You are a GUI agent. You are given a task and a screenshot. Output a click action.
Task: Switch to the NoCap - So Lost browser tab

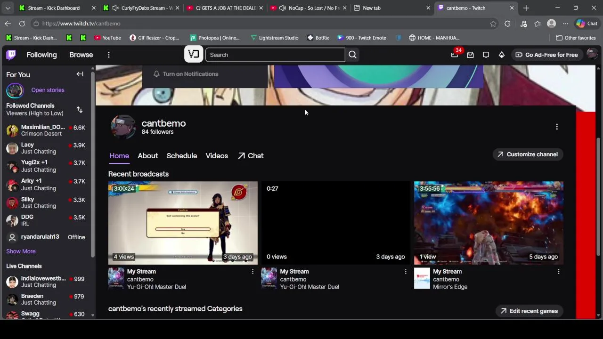[x=308, y=8]
